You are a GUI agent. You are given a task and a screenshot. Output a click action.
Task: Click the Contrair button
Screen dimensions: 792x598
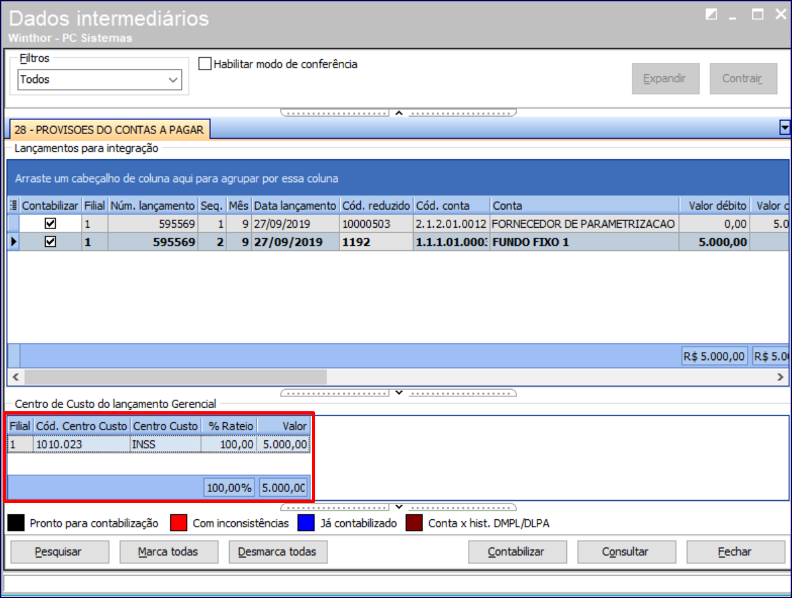(x=743, y=78)
